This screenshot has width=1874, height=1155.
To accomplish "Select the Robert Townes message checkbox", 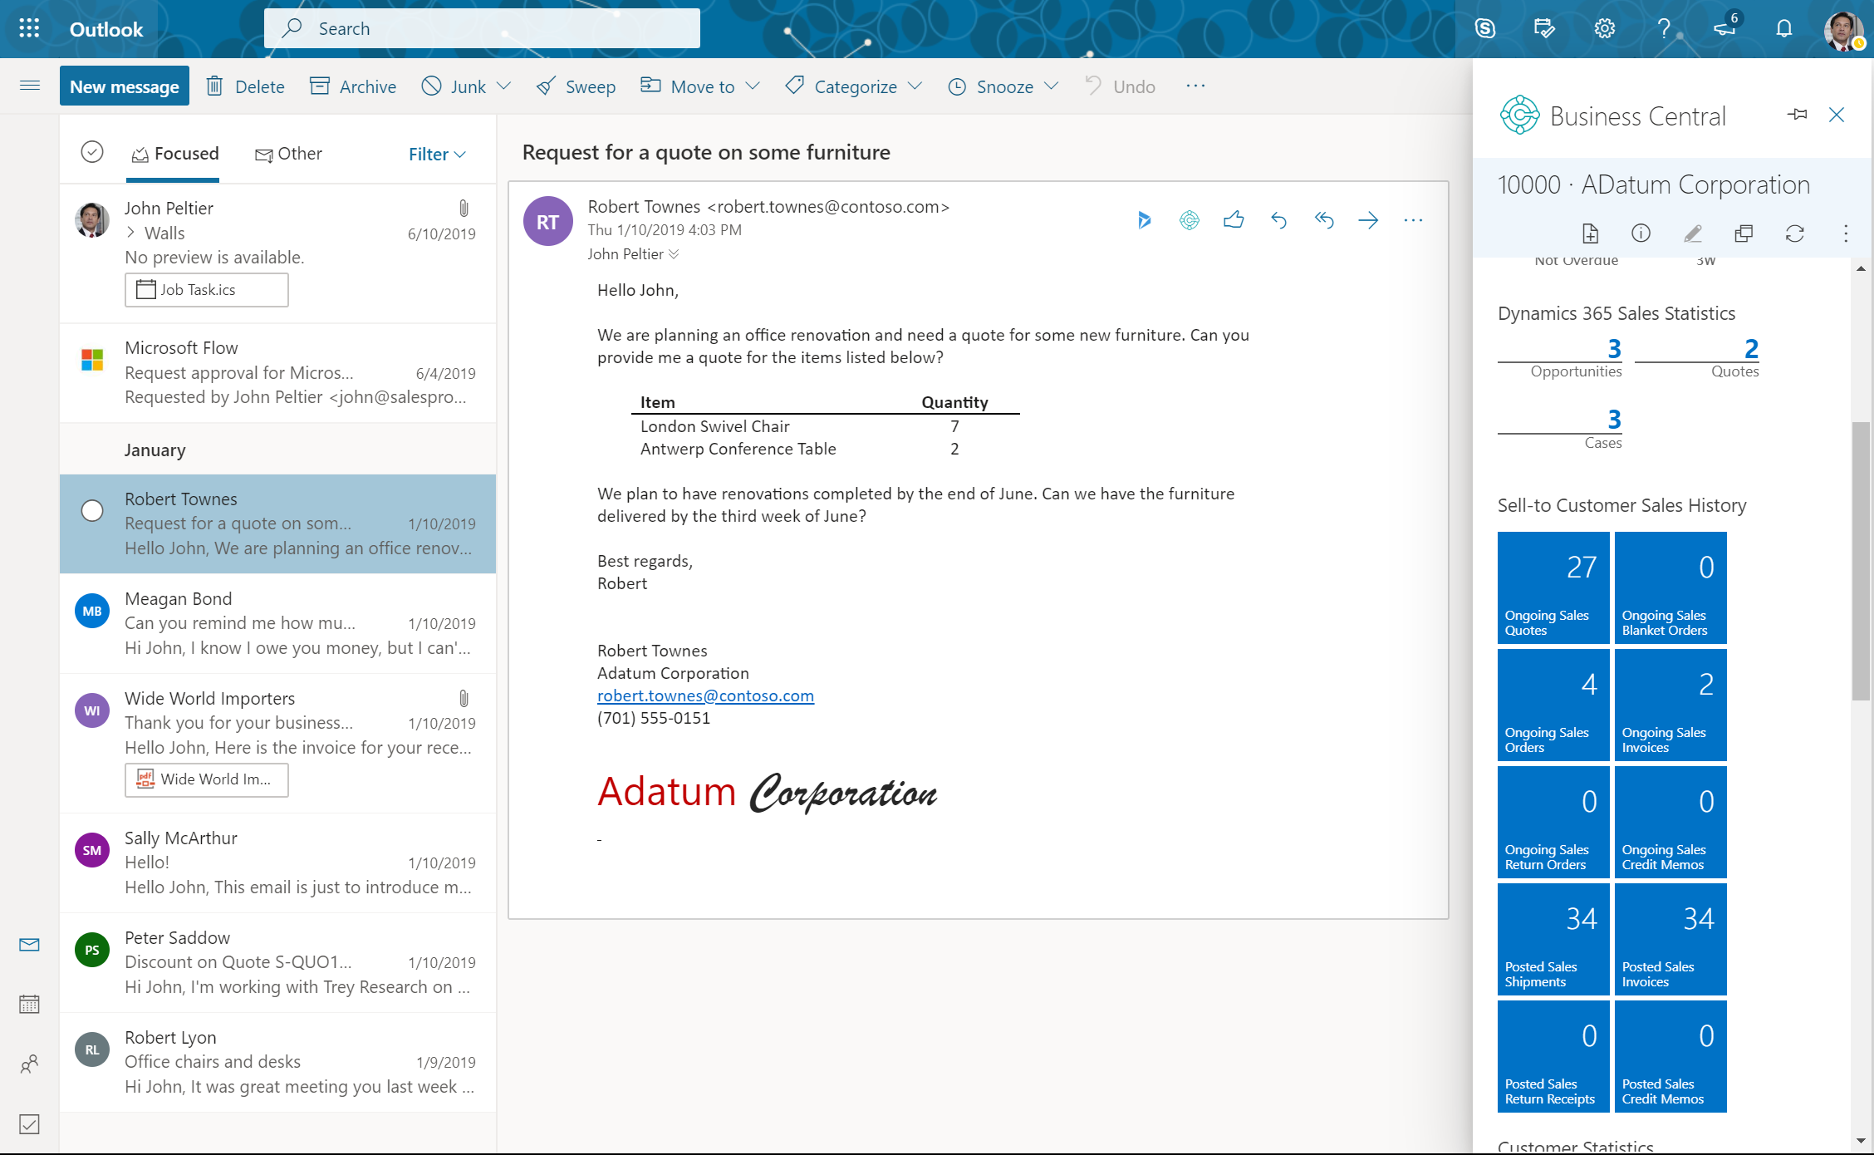I will 91,511.
